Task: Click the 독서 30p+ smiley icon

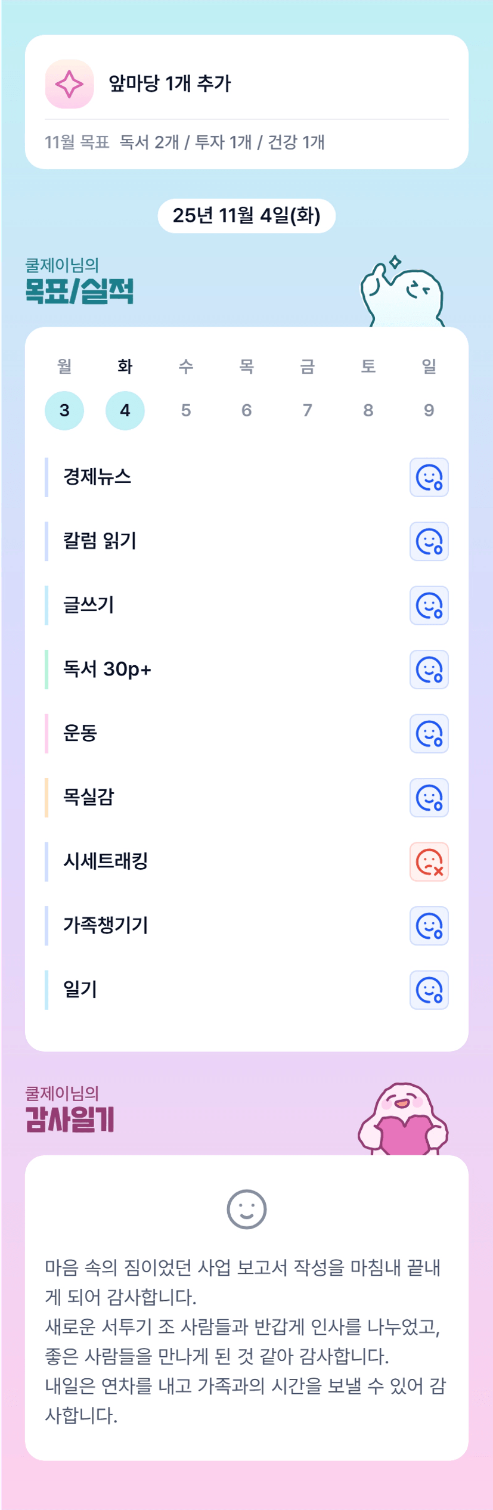Action: (x=429, y=669)
